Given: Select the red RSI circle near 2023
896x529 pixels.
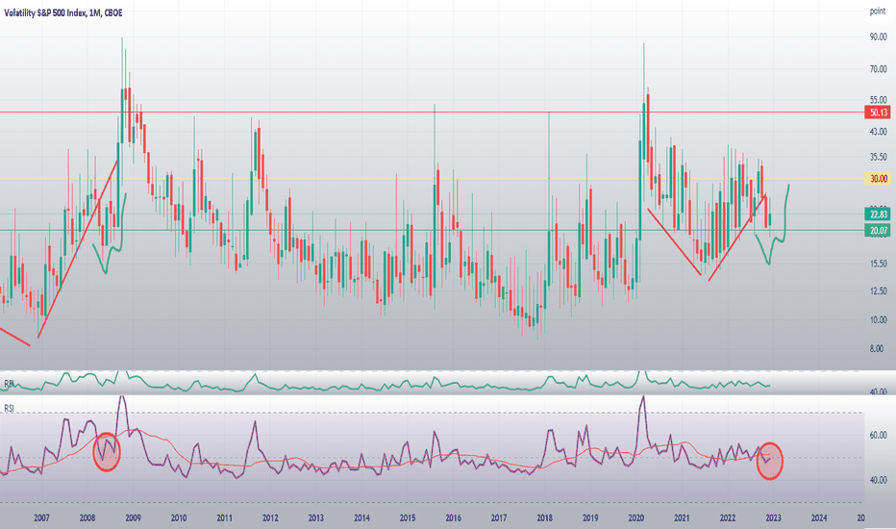Looking at the screenshot, I should pyautogui.click(x=770, y=461).
